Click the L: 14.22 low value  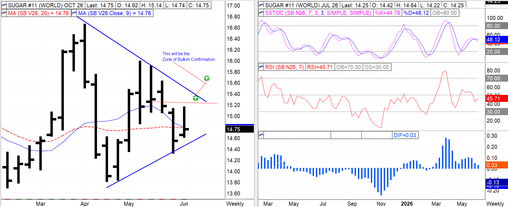(430, 5)
